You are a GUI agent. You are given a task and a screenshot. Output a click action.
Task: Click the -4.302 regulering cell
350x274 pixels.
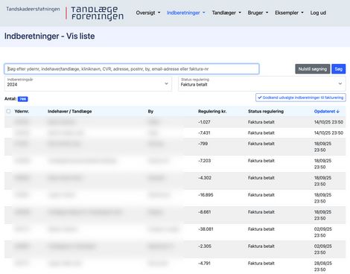[205, 178]
